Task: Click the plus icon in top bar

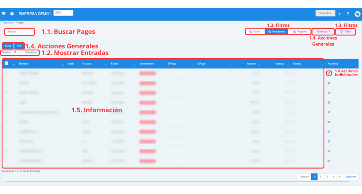Action: [x=340, y=14]
